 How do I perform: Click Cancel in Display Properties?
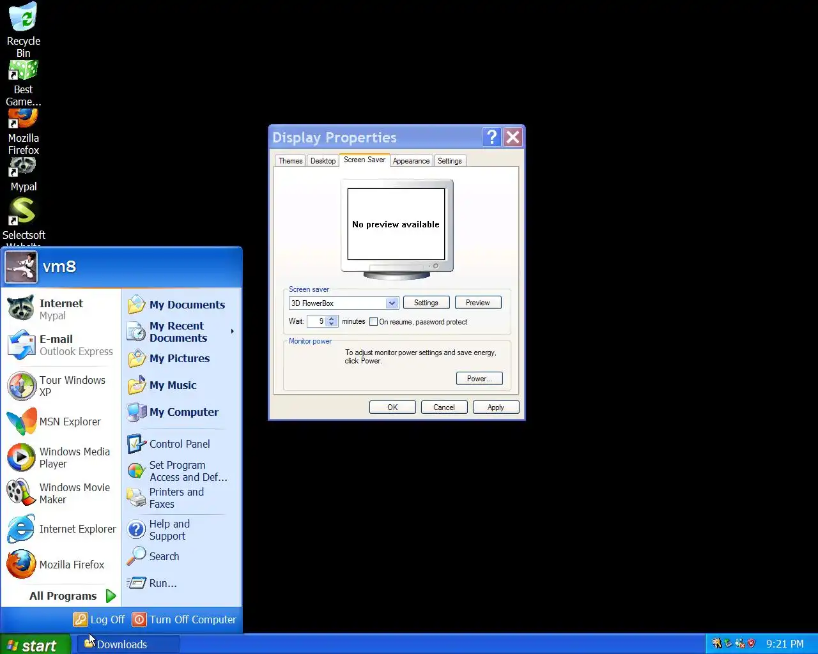[x=444, y=407]
